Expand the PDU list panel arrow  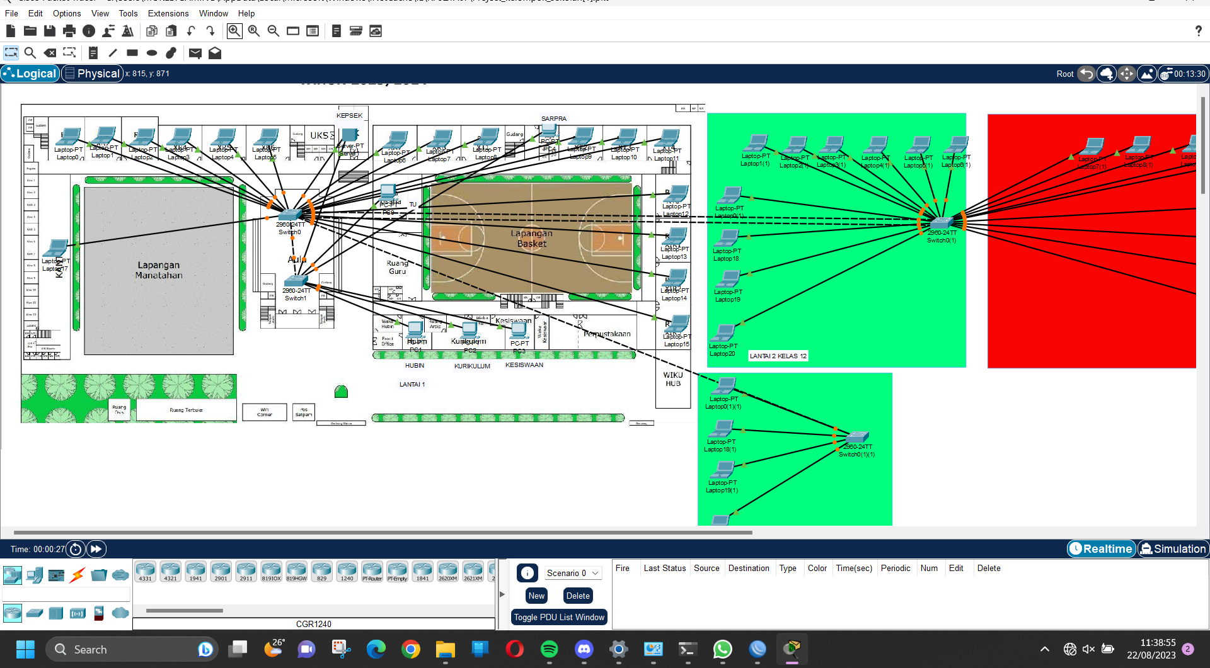coord(502,594)
